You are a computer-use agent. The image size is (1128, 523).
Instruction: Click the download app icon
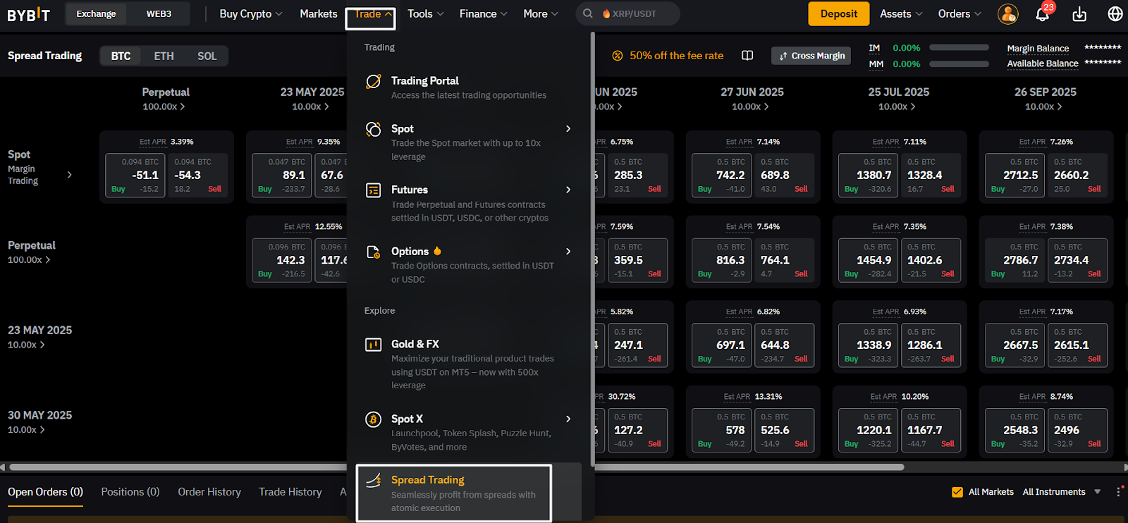[1079, 14]
